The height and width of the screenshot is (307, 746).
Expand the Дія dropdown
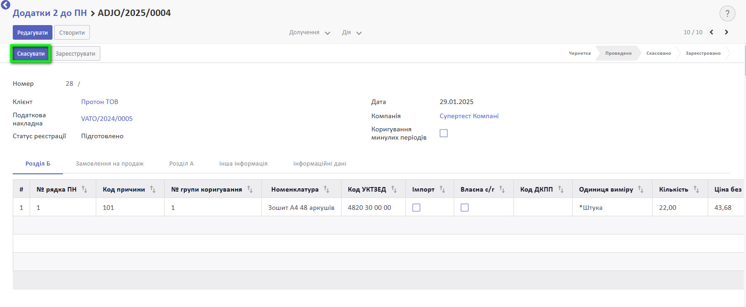point(352,32)
